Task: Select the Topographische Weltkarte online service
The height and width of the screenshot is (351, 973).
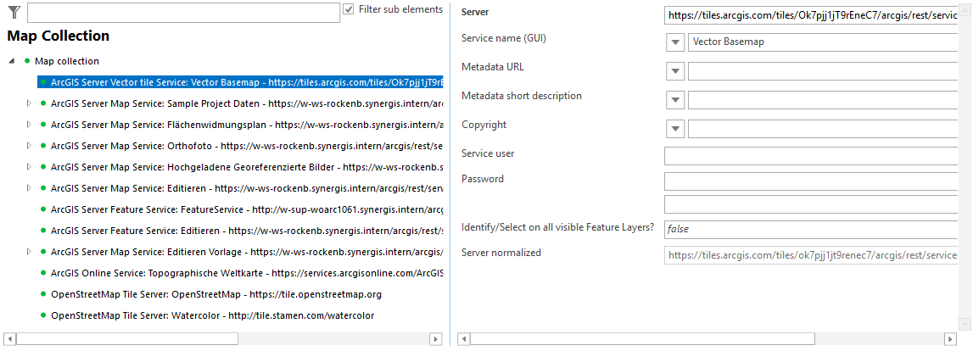Action: [246, 273]
